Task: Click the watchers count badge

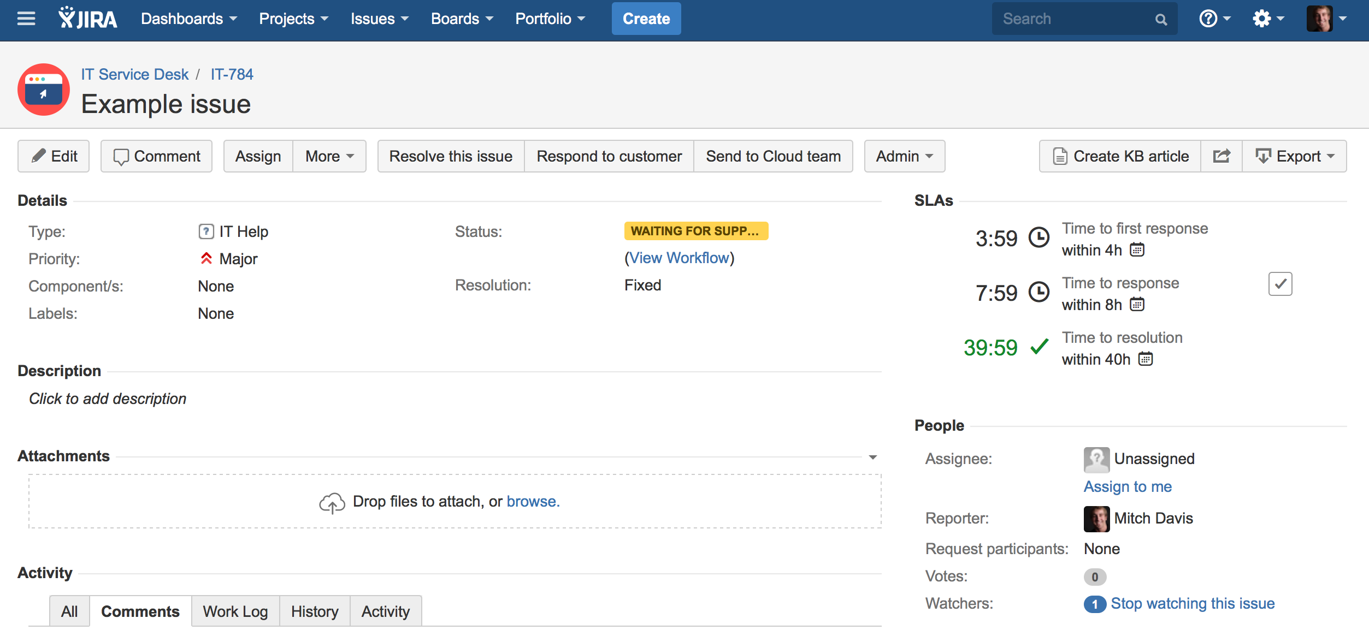Action: coord(1095,604)
